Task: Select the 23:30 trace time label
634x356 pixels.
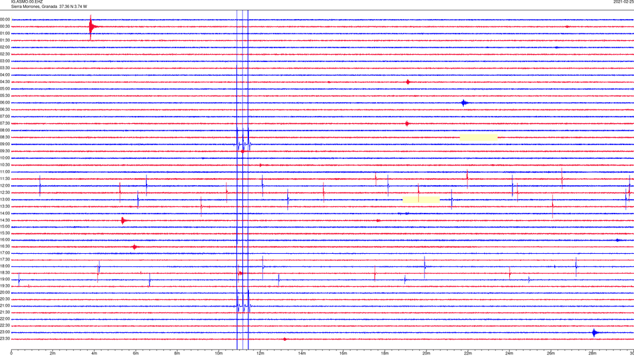Action: coord(5,339)
